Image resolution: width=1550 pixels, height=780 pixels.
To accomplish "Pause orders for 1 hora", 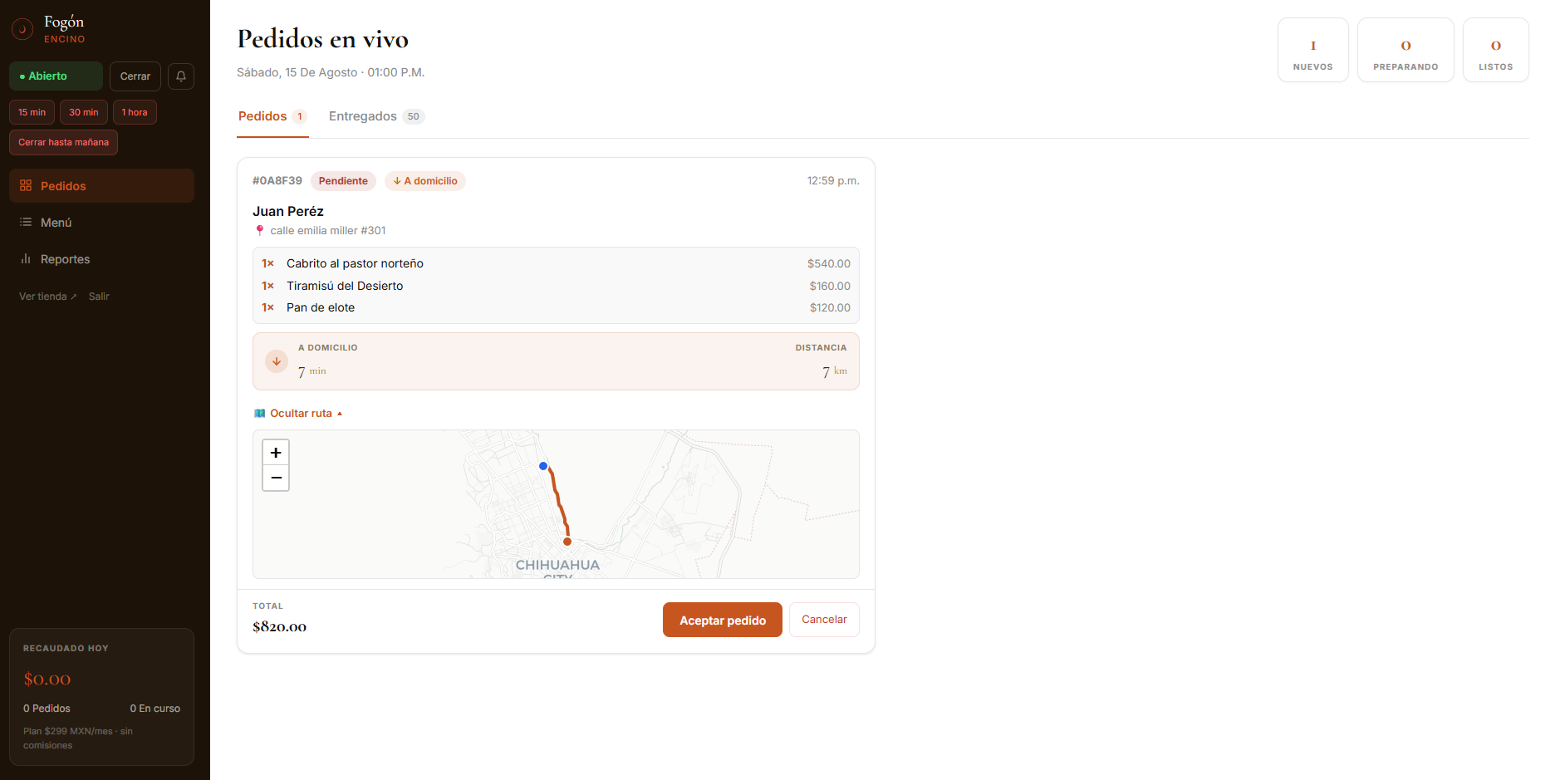I will tap(135, 112).
